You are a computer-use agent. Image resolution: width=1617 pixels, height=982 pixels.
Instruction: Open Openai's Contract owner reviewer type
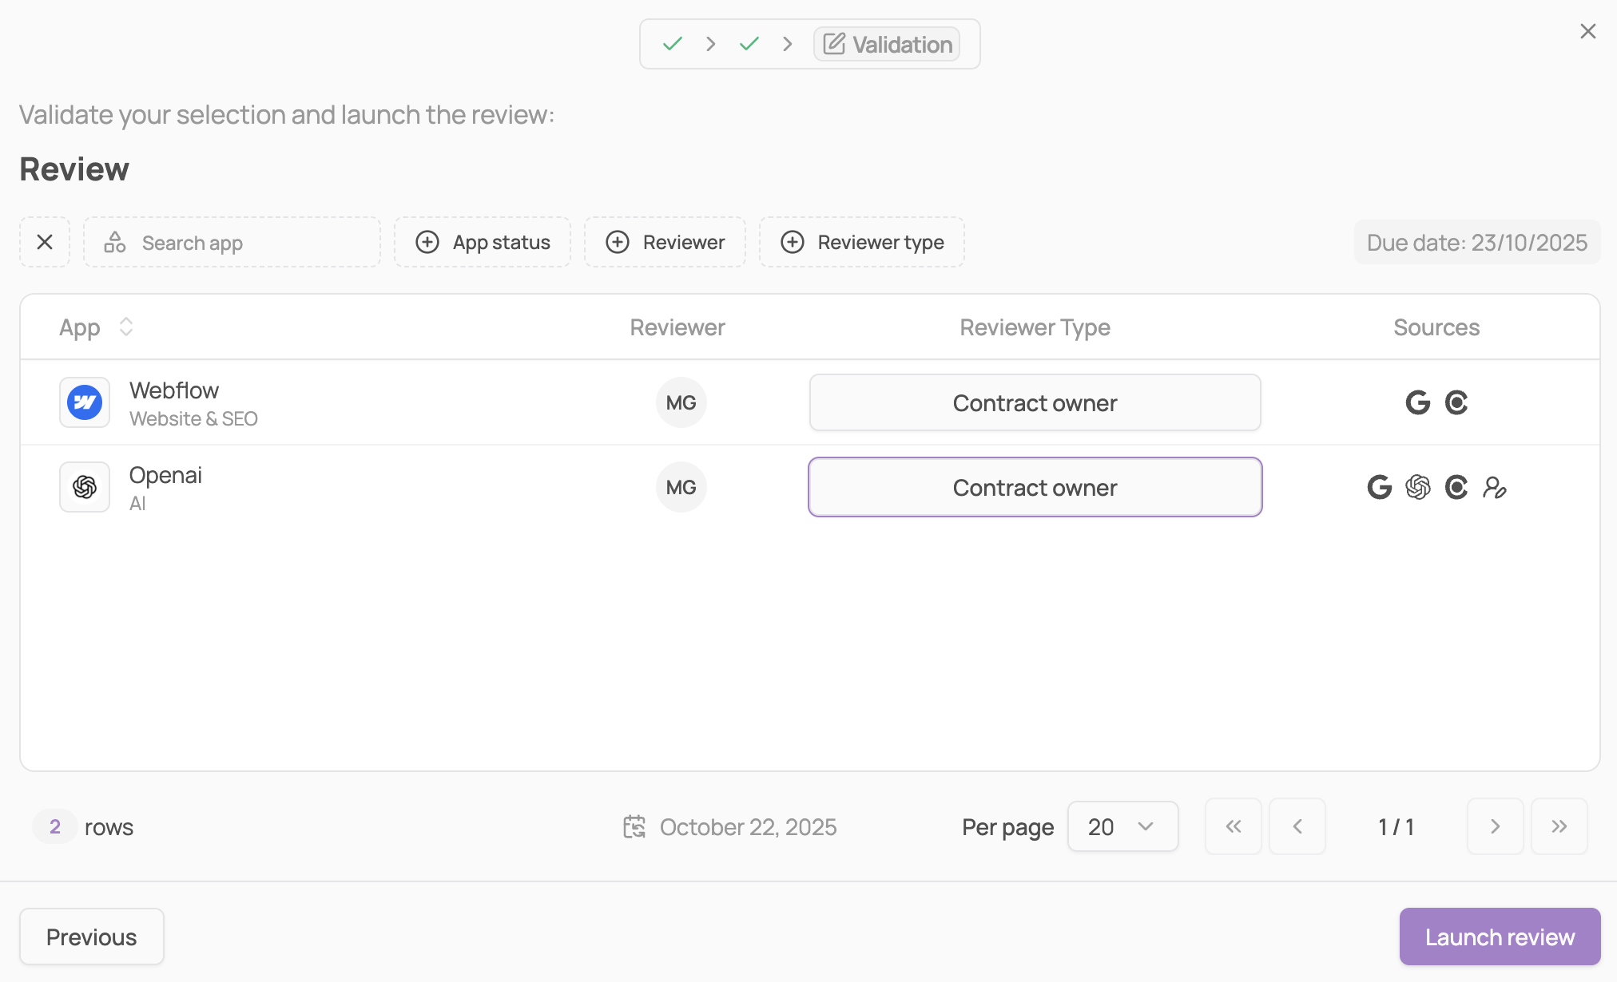point(1035,487)
